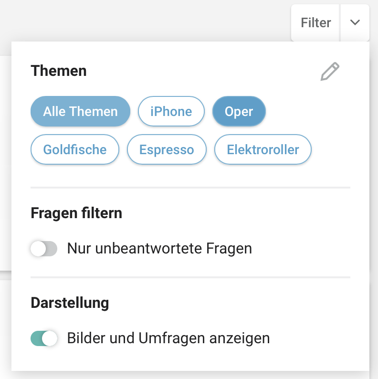The width and height of the screenshot is (378, 379).
Task: Filter by the Espresso topic chip
Action: coord(167,149)
